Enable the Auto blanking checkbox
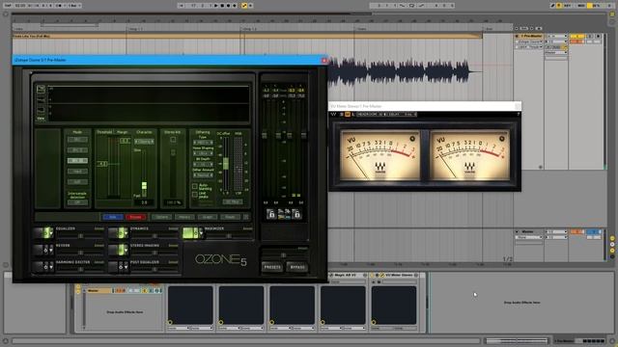Screen dimensions: 618x347 [x=195, y=186]
